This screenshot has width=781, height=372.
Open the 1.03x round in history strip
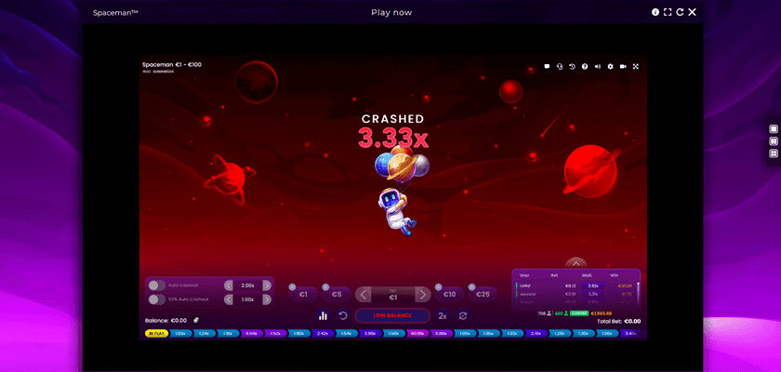(x=180, y=334)
